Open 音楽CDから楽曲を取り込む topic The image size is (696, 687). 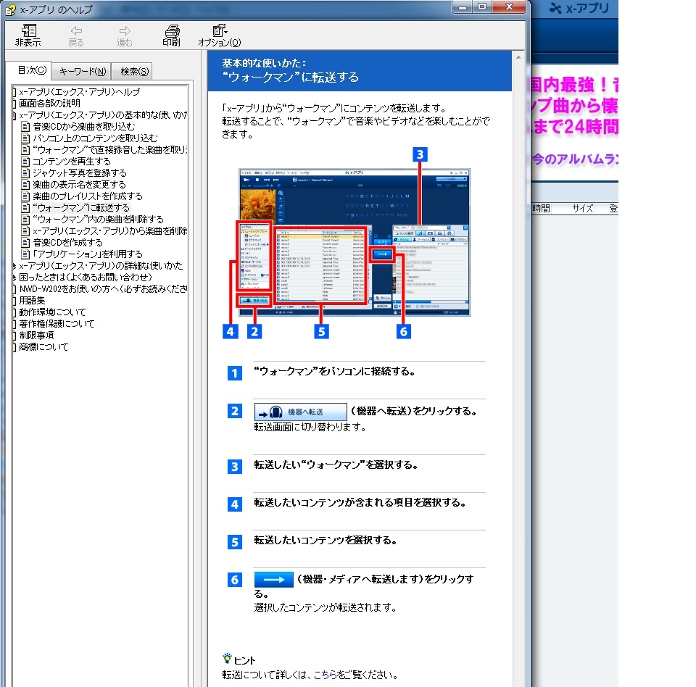point(83,127)
